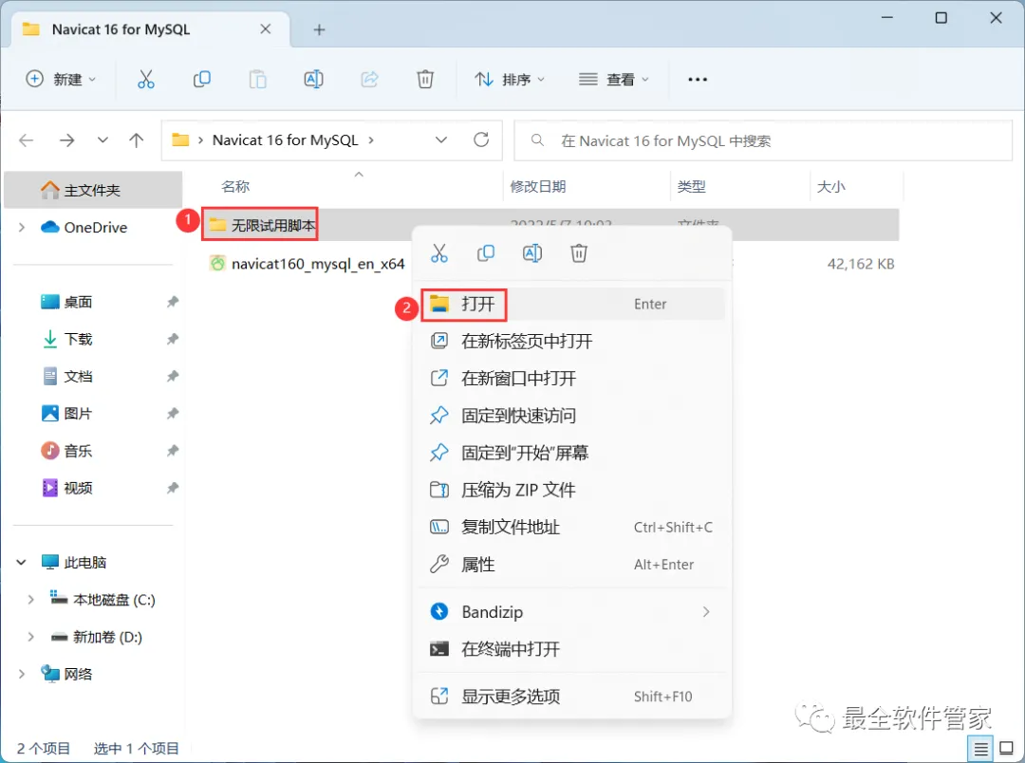Click the Rename icon in the context menu

click(532, 253)
